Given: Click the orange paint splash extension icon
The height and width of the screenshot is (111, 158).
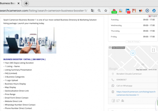Looking at the screenshot, I should click(121, 11).
